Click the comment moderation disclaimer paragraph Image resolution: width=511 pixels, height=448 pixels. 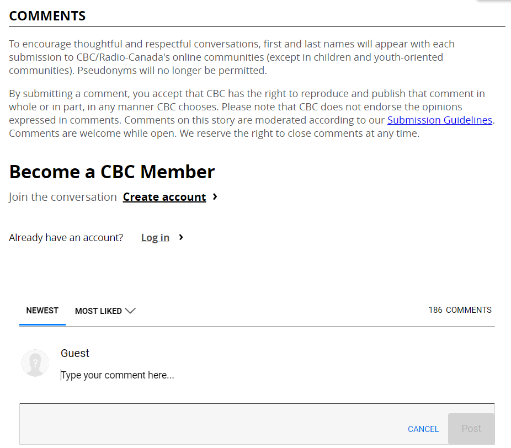coord(243,113)
